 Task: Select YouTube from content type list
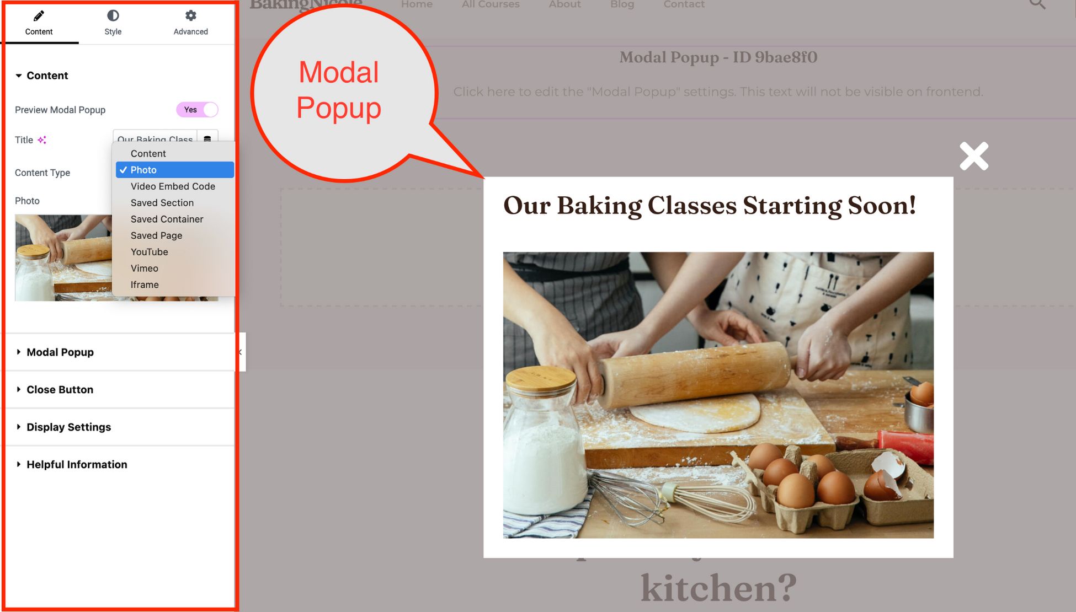coord(148,251)
